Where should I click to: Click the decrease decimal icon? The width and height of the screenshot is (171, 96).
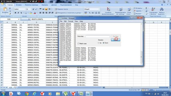[99, 13]
